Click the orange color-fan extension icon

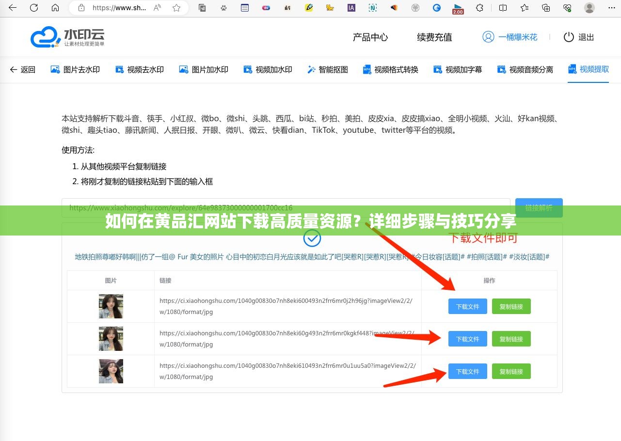click(394, 8)
